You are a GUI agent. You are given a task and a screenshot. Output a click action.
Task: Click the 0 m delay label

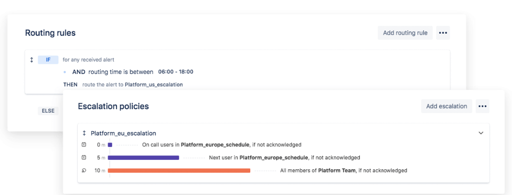pos(101,145)
